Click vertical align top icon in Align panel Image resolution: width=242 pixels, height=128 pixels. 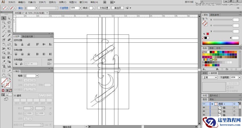[37, 44]
